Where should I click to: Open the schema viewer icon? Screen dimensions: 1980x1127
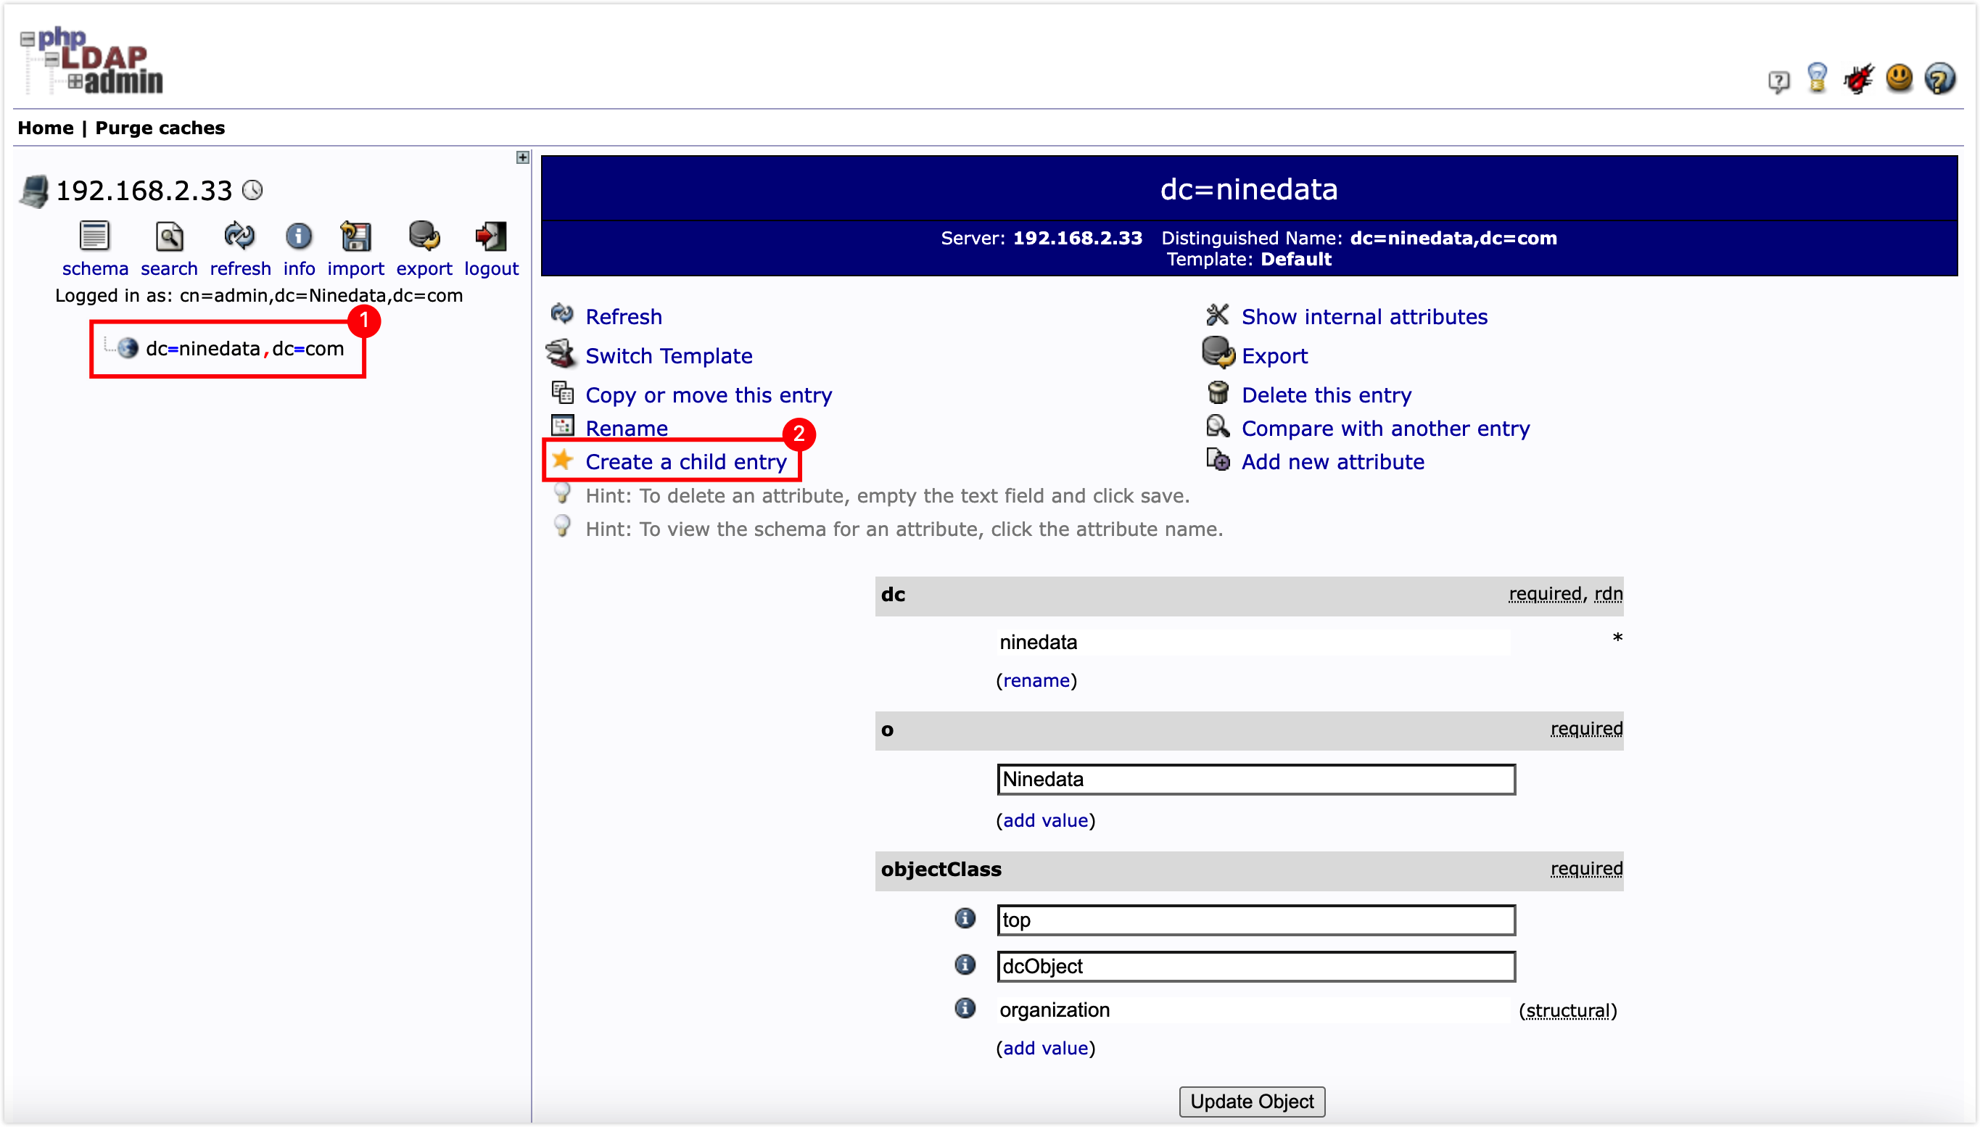coord(94,236)
